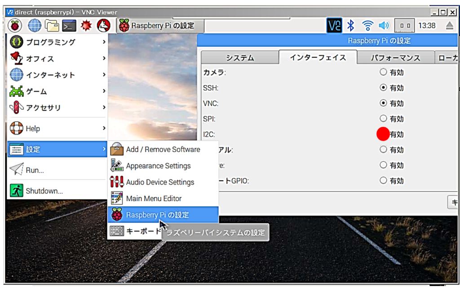Click the プログラミング curly braces icon

pyautogui.click(x=17, y=42)
